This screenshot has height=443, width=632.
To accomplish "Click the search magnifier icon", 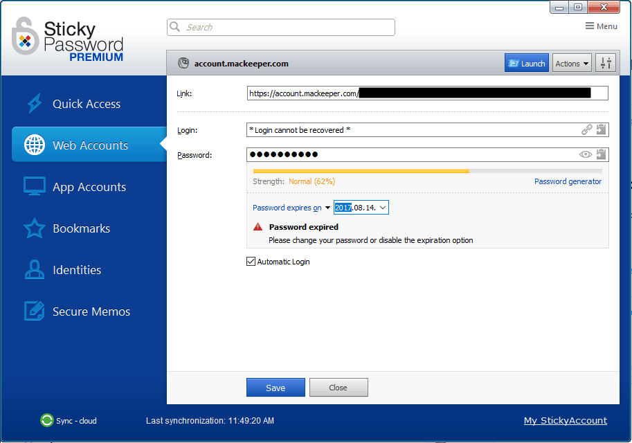I will coord(174,27).
